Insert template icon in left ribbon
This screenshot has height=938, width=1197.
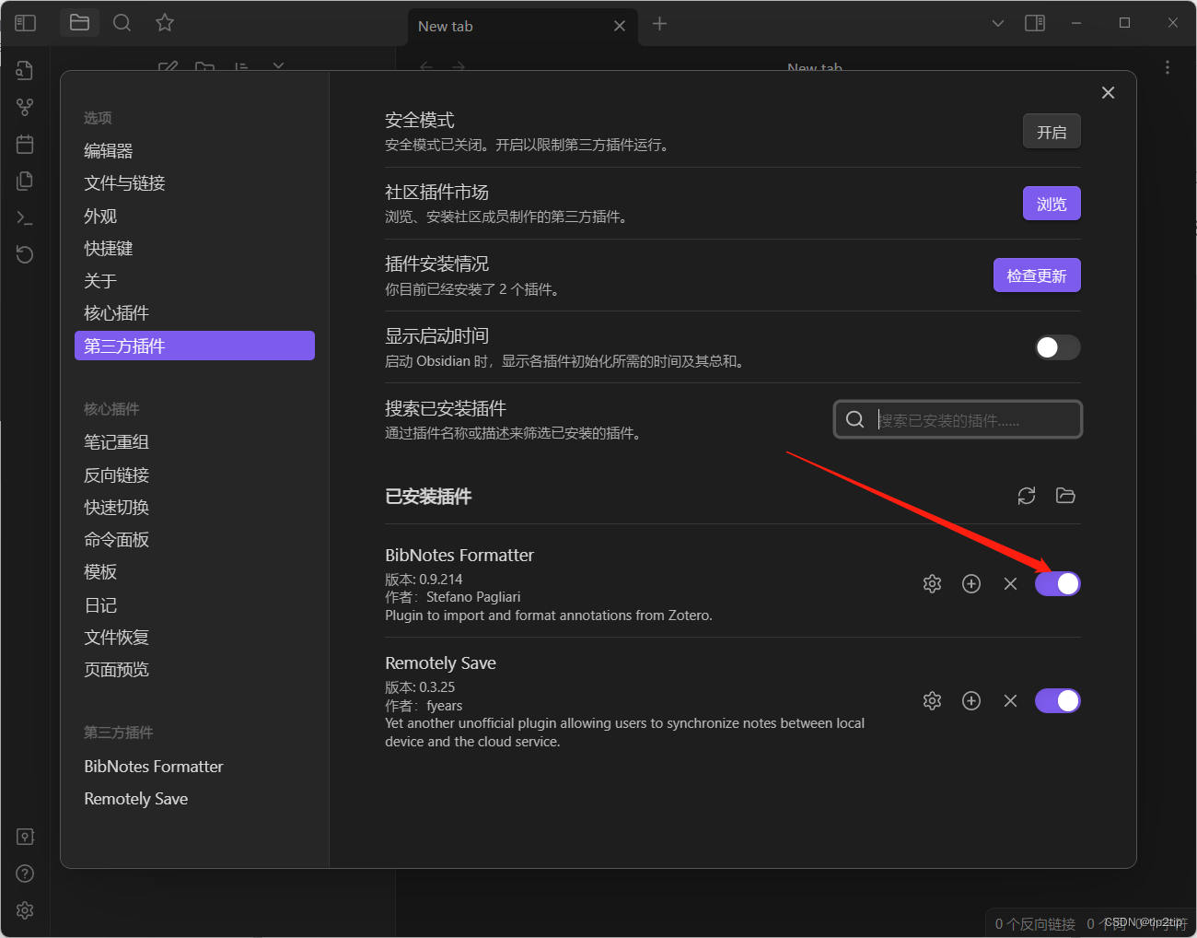click(25, 181)
